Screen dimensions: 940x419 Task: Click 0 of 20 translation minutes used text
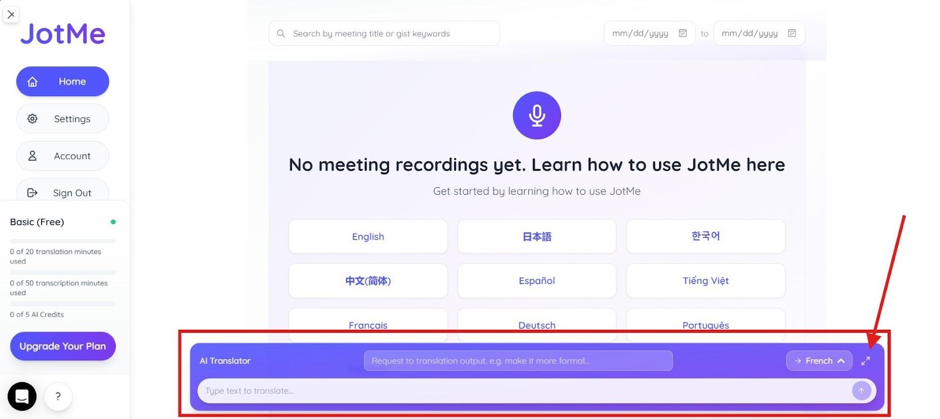(x=55, y=256)
